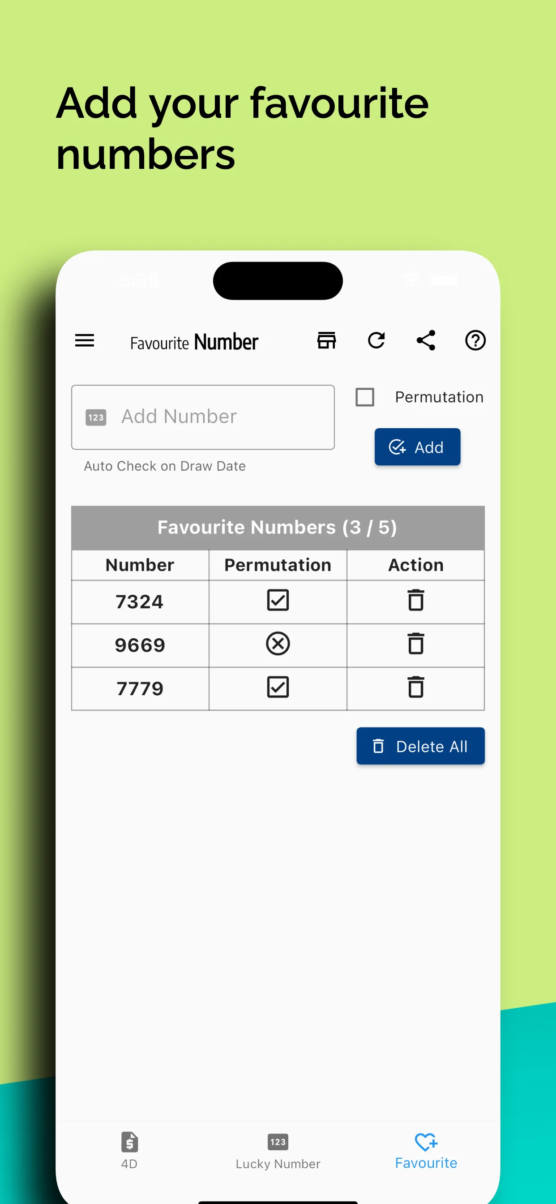
Task: Click the 123 icon in Add Number field
Action: pyautogui.click(x=96, y=417)
